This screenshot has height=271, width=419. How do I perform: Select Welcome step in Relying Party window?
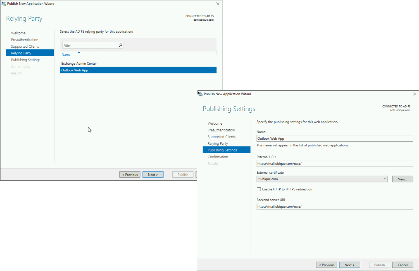pos(18,33)
